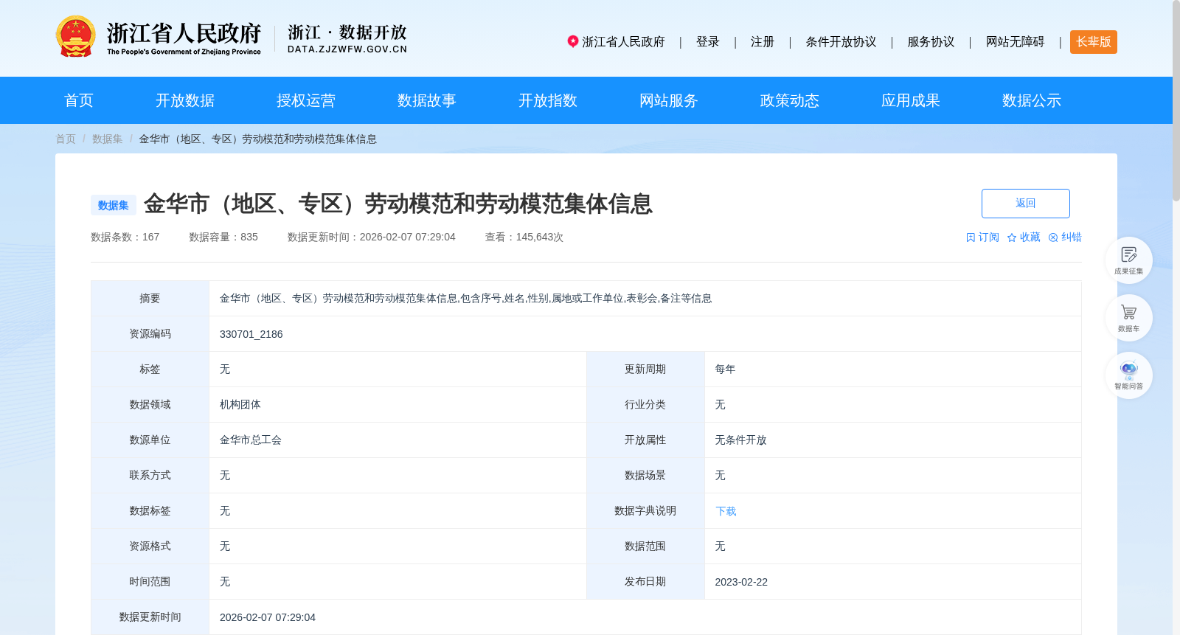
Task: Click the 更新周期 row label
Action: click(645, 369)
